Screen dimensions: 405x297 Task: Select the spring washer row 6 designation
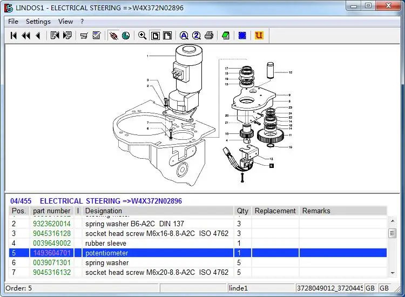click(x=107, y=262)
